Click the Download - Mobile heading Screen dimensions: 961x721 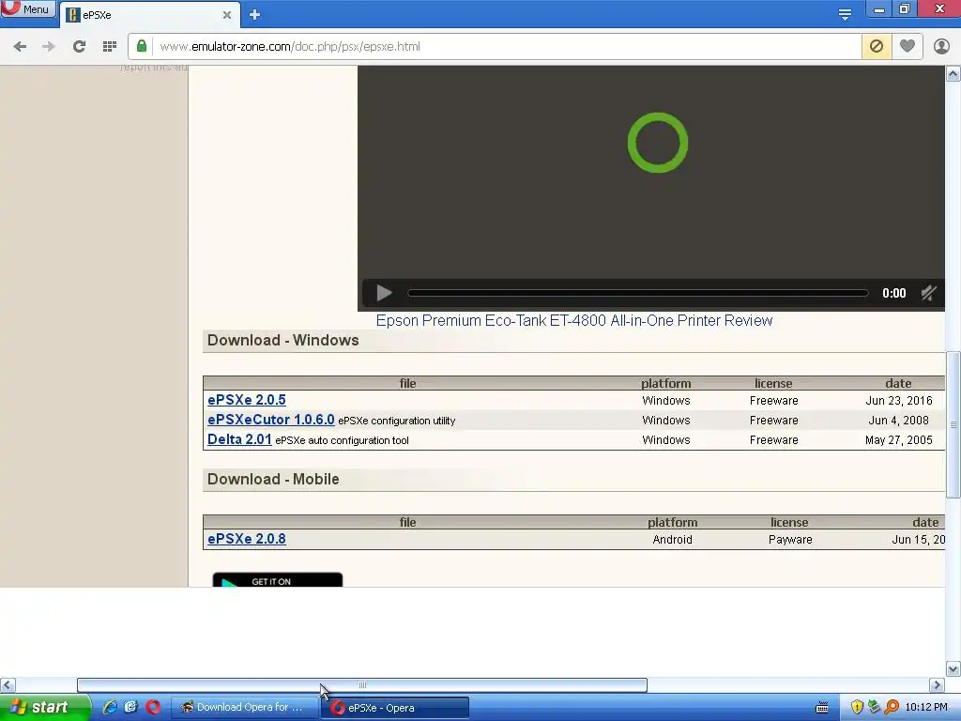(273, 480)
